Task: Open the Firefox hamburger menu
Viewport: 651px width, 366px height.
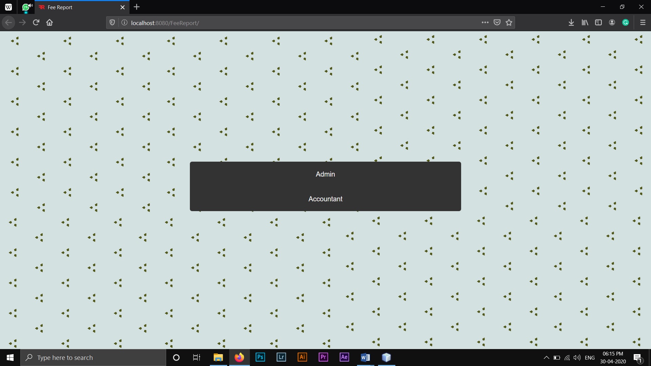Action: click(643, 23)
